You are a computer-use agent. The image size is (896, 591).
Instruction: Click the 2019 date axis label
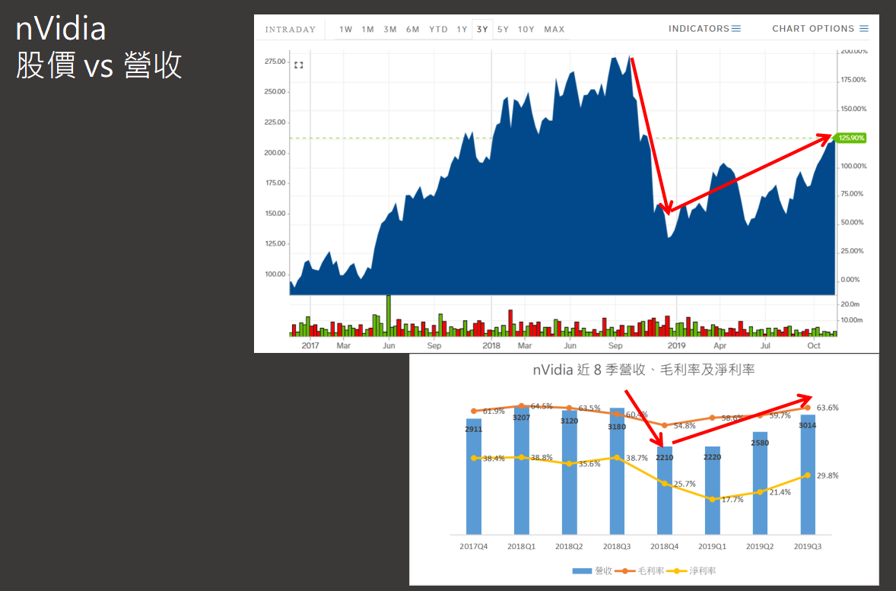[677, 345]
